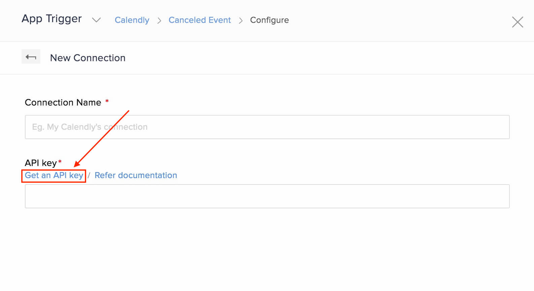Click the red asterisk beside API key
The width and height of the screenshot is (534, 291).
pos(60,162)
